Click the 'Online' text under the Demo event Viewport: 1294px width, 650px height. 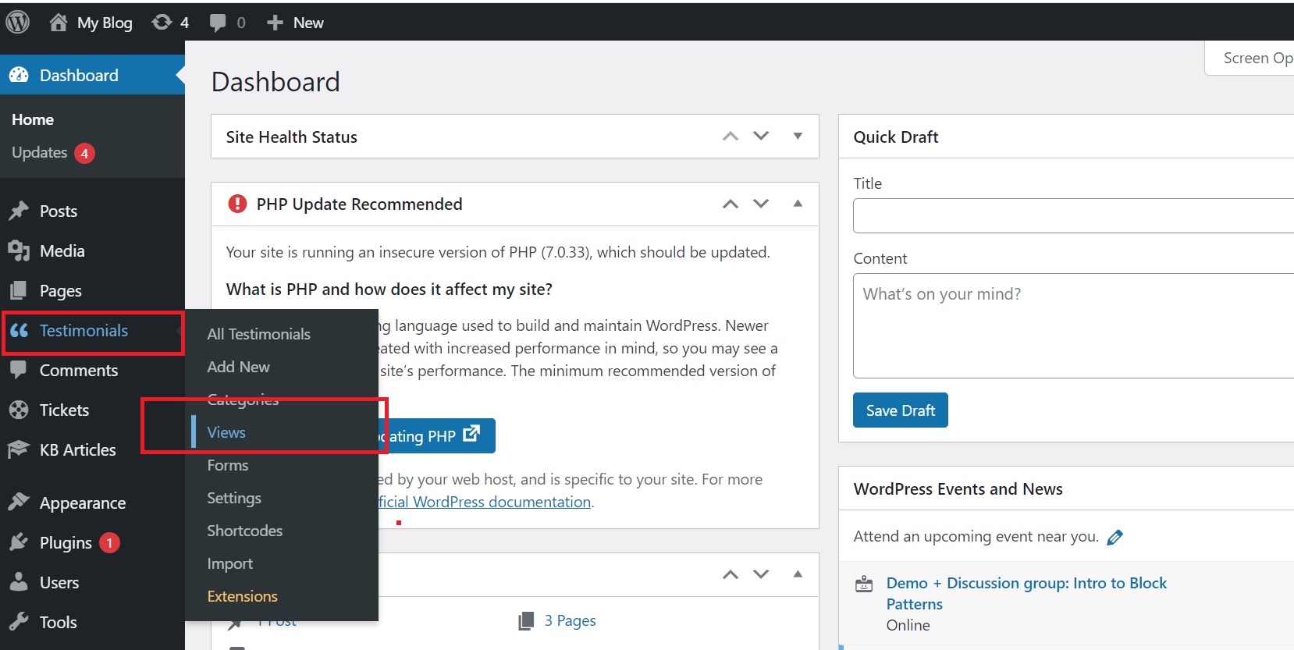coord(908,625)
